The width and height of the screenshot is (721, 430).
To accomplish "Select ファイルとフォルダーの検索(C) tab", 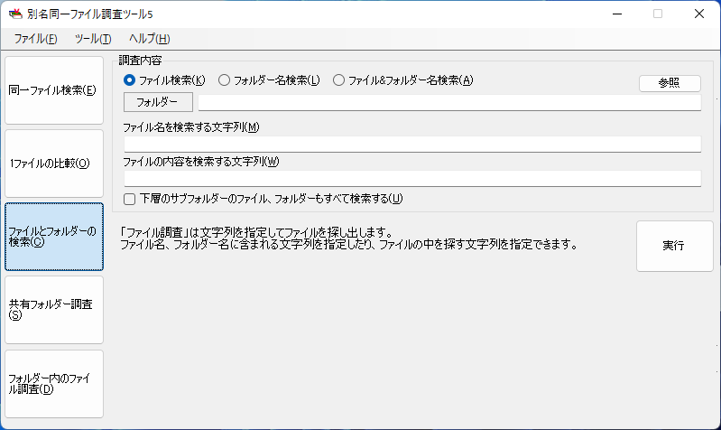I will coord(54,237).
